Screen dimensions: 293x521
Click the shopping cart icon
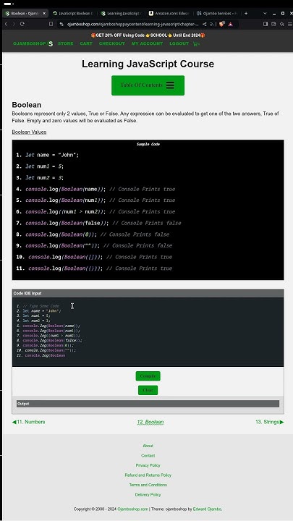[196, 43]
